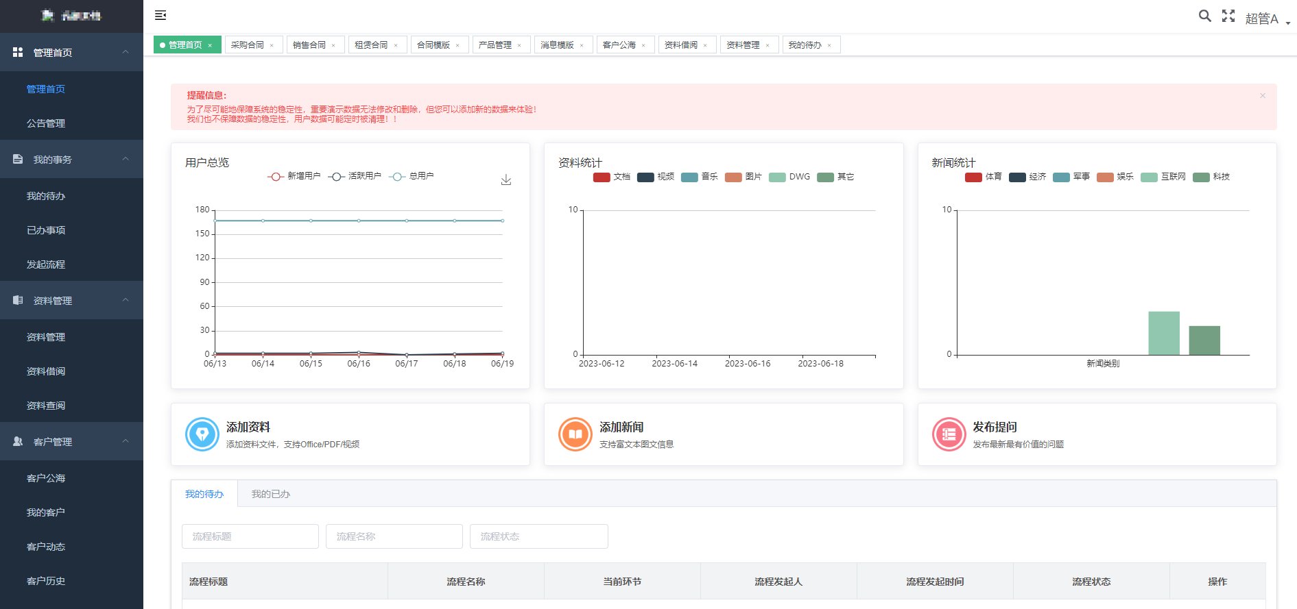This screenshot has width=1297, height=609.
Task: Toggle 活跃用户 series in user chart legend
Action: [355, 176]
